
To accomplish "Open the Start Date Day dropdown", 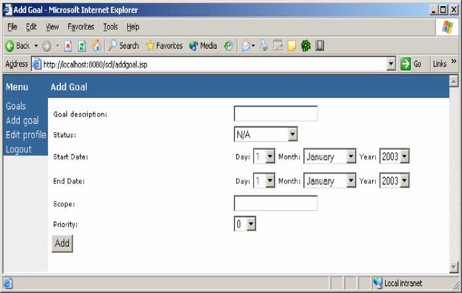I will point(265,156).
